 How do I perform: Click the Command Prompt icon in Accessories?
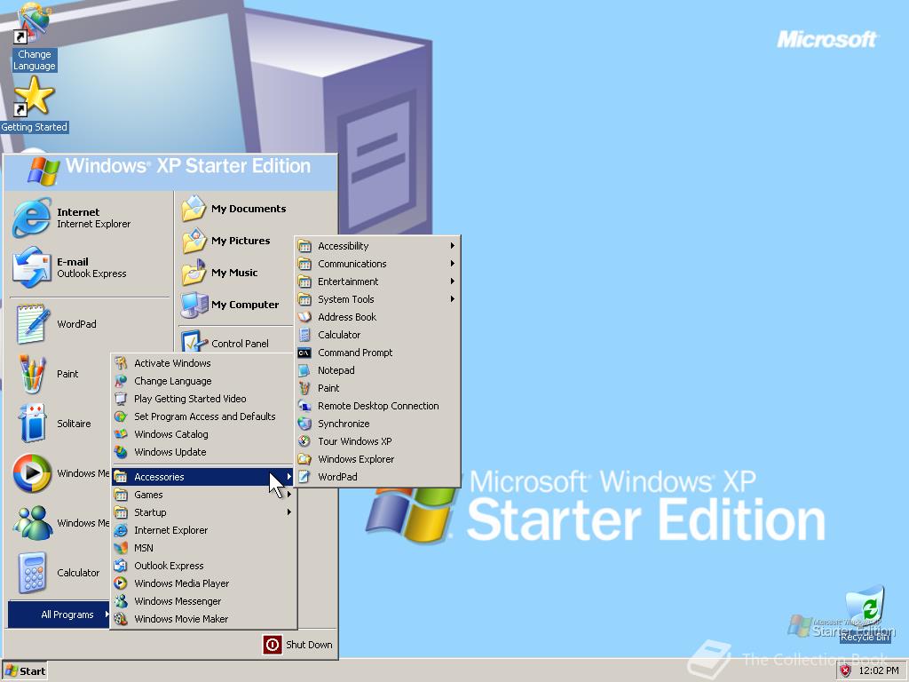pyautogui.click(x=304, y=353)
